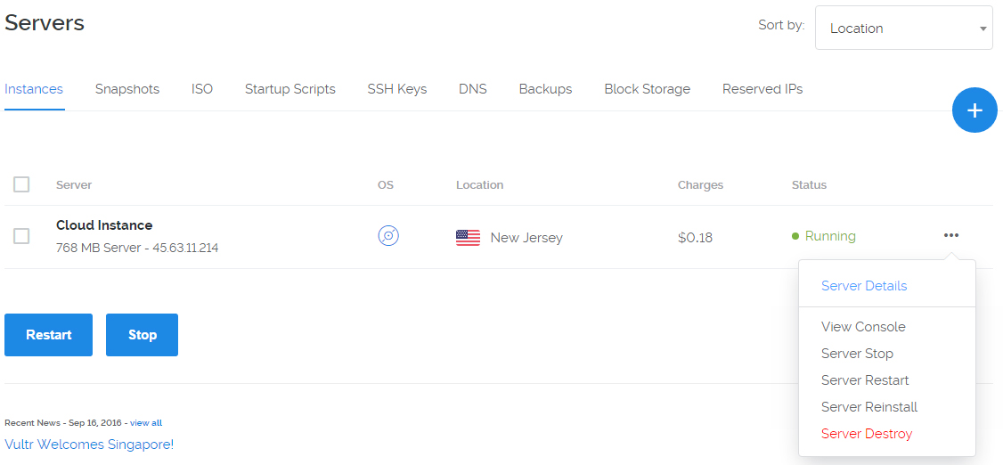Click the blue plus deploy server button
The height and width of the screenshot is (465, 1003).
[974, 110]
